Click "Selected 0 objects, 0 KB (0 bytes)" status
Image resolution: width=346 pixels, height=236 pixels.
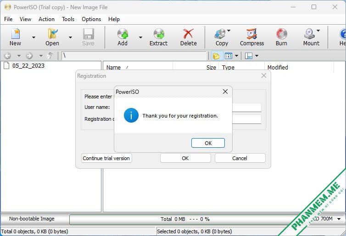195,231
